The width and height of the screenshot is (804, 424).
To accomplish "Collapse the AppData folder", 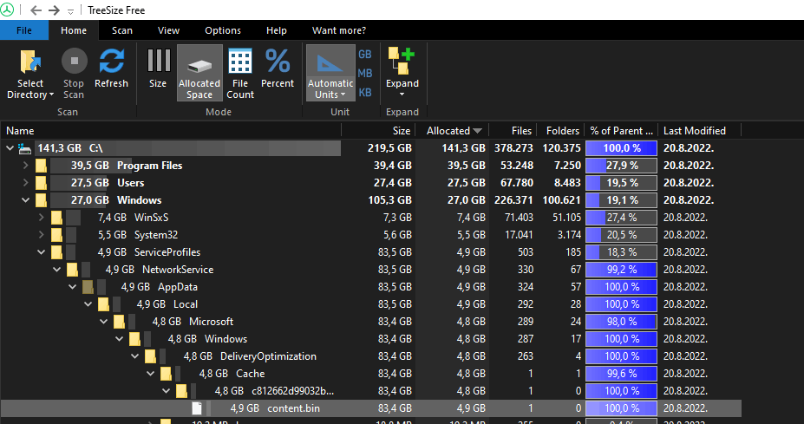I will click(72, 287).
